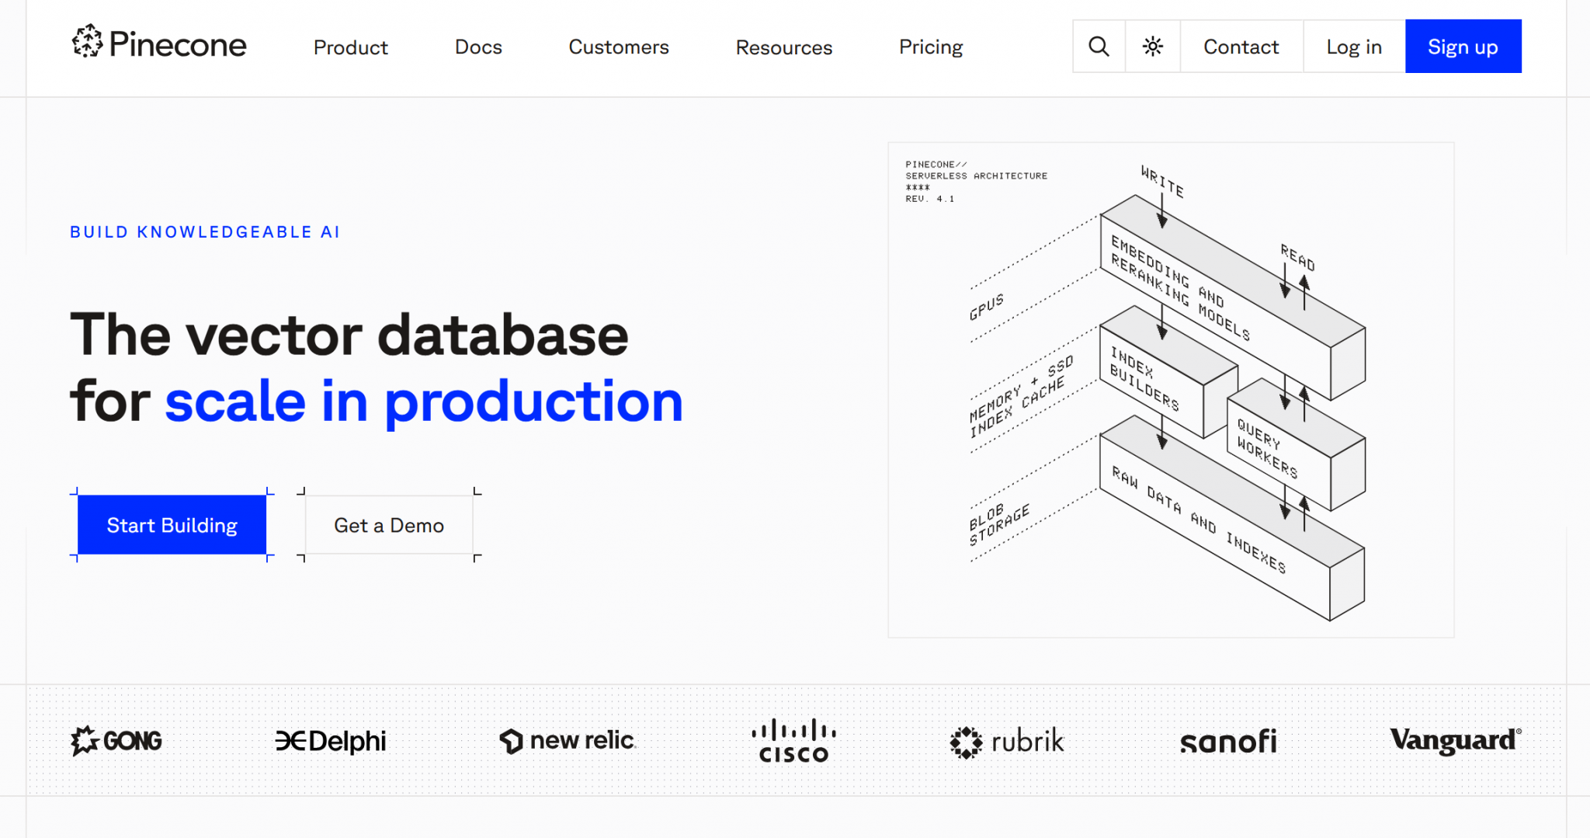Click the Sanofi logo
This screenshot has width=1590, height=838.
point(1228,740)
